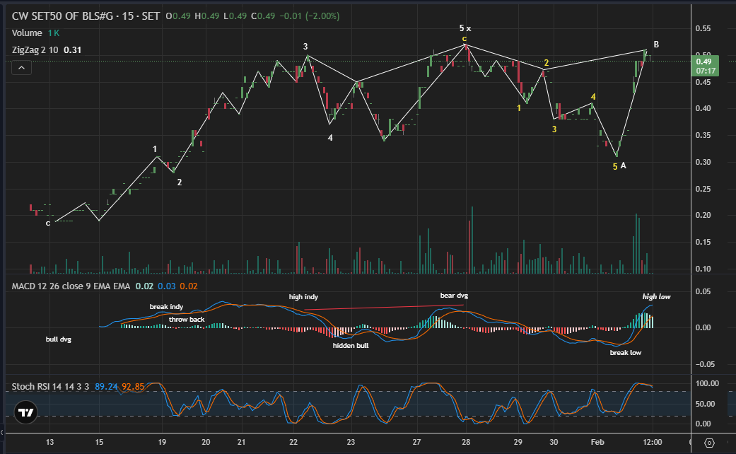Click the 'bear dvg' annotation text
736x454 pixels.
pos(454,296)
